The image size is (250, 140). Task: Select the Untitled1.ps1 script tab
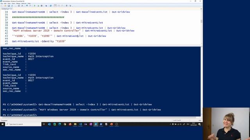[x=5, y=9]
